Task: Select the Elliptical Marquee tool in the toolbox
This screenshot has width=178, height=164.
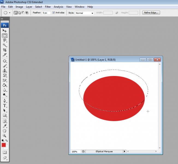Action: pyautogui.click(x=5, y=36)
